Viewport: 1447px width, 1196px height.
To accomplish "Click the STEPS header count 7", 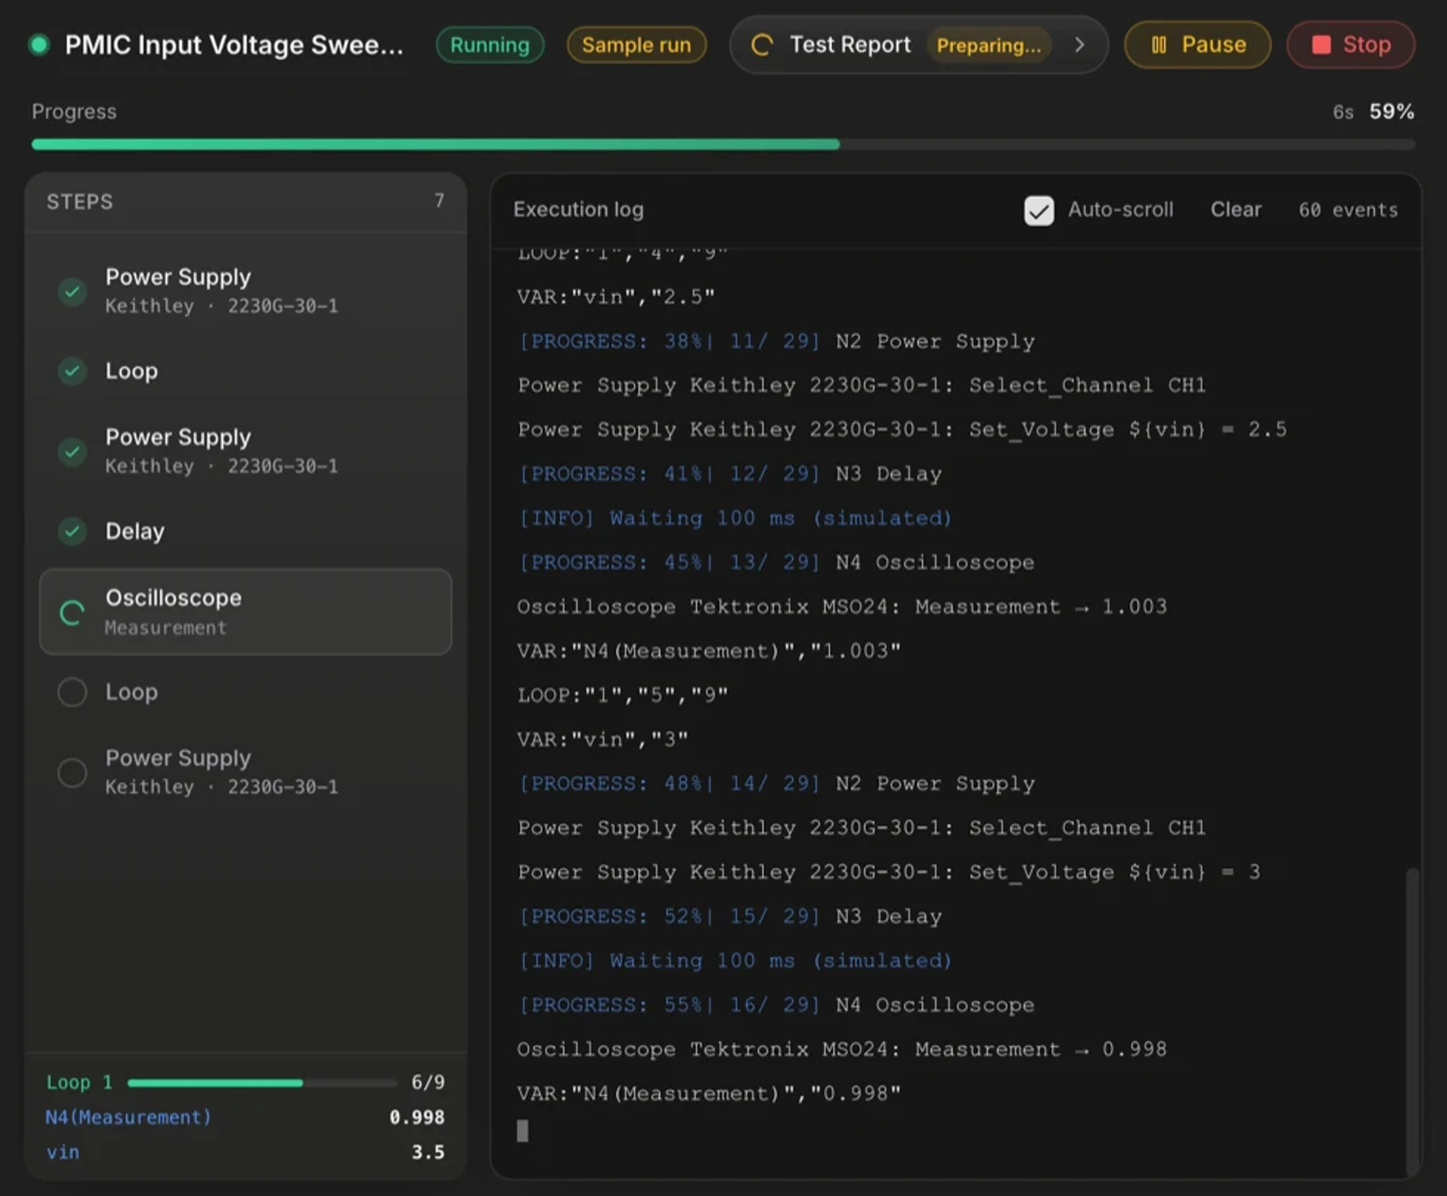I will [x=439, y=201].
